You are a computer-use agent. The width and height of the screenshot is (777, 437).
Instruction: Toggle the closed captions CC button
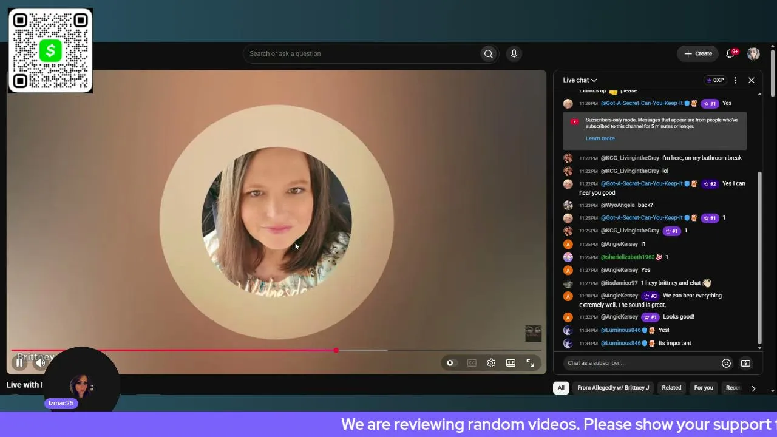[472, 363]
